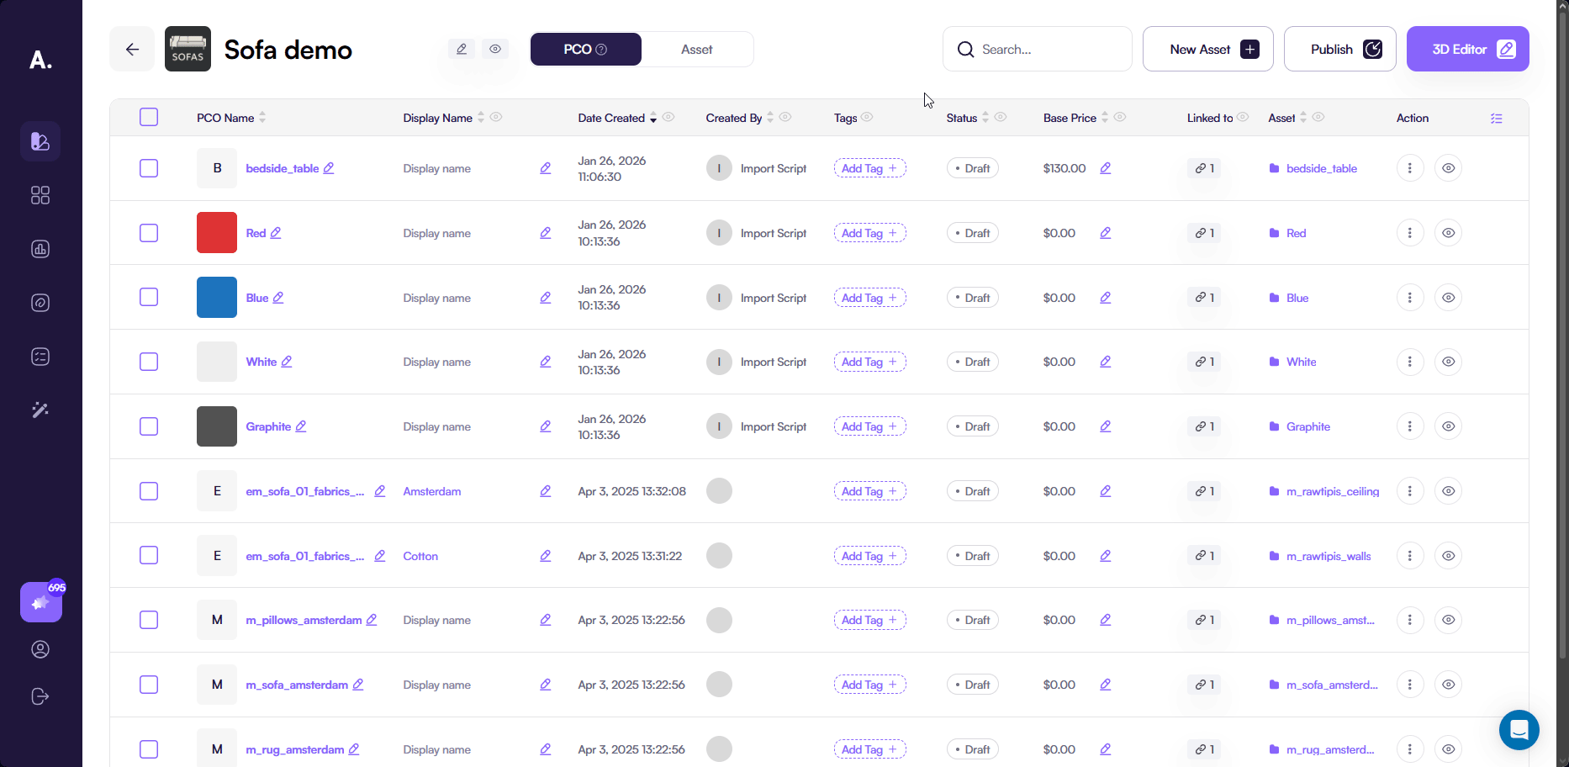Click the pencil icon next to Sofa demo
Screen dimensions: 1569x767
[462, 50]
